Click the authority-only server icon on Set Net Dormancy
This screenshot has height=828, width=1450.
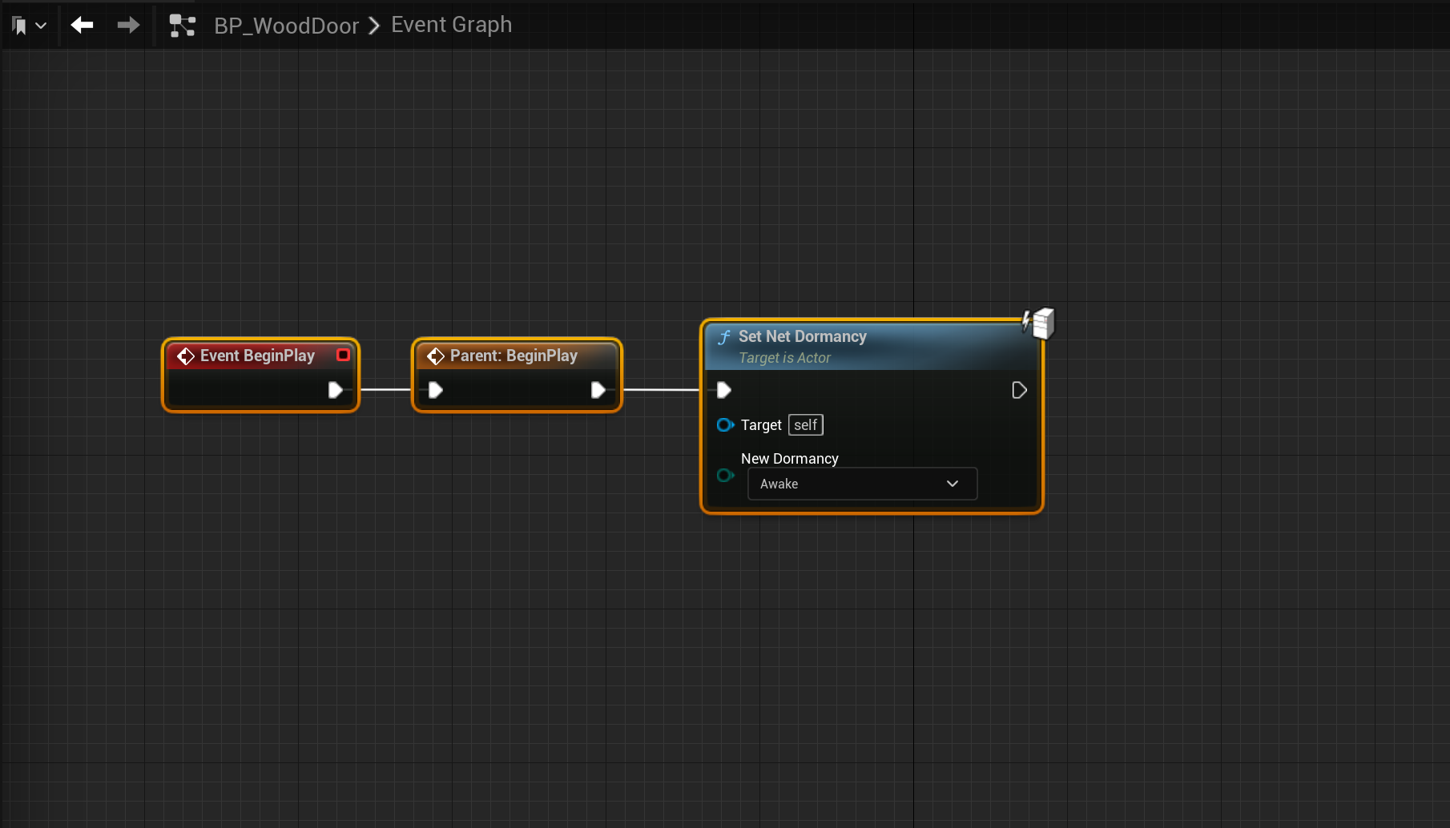pos(1039,324)
